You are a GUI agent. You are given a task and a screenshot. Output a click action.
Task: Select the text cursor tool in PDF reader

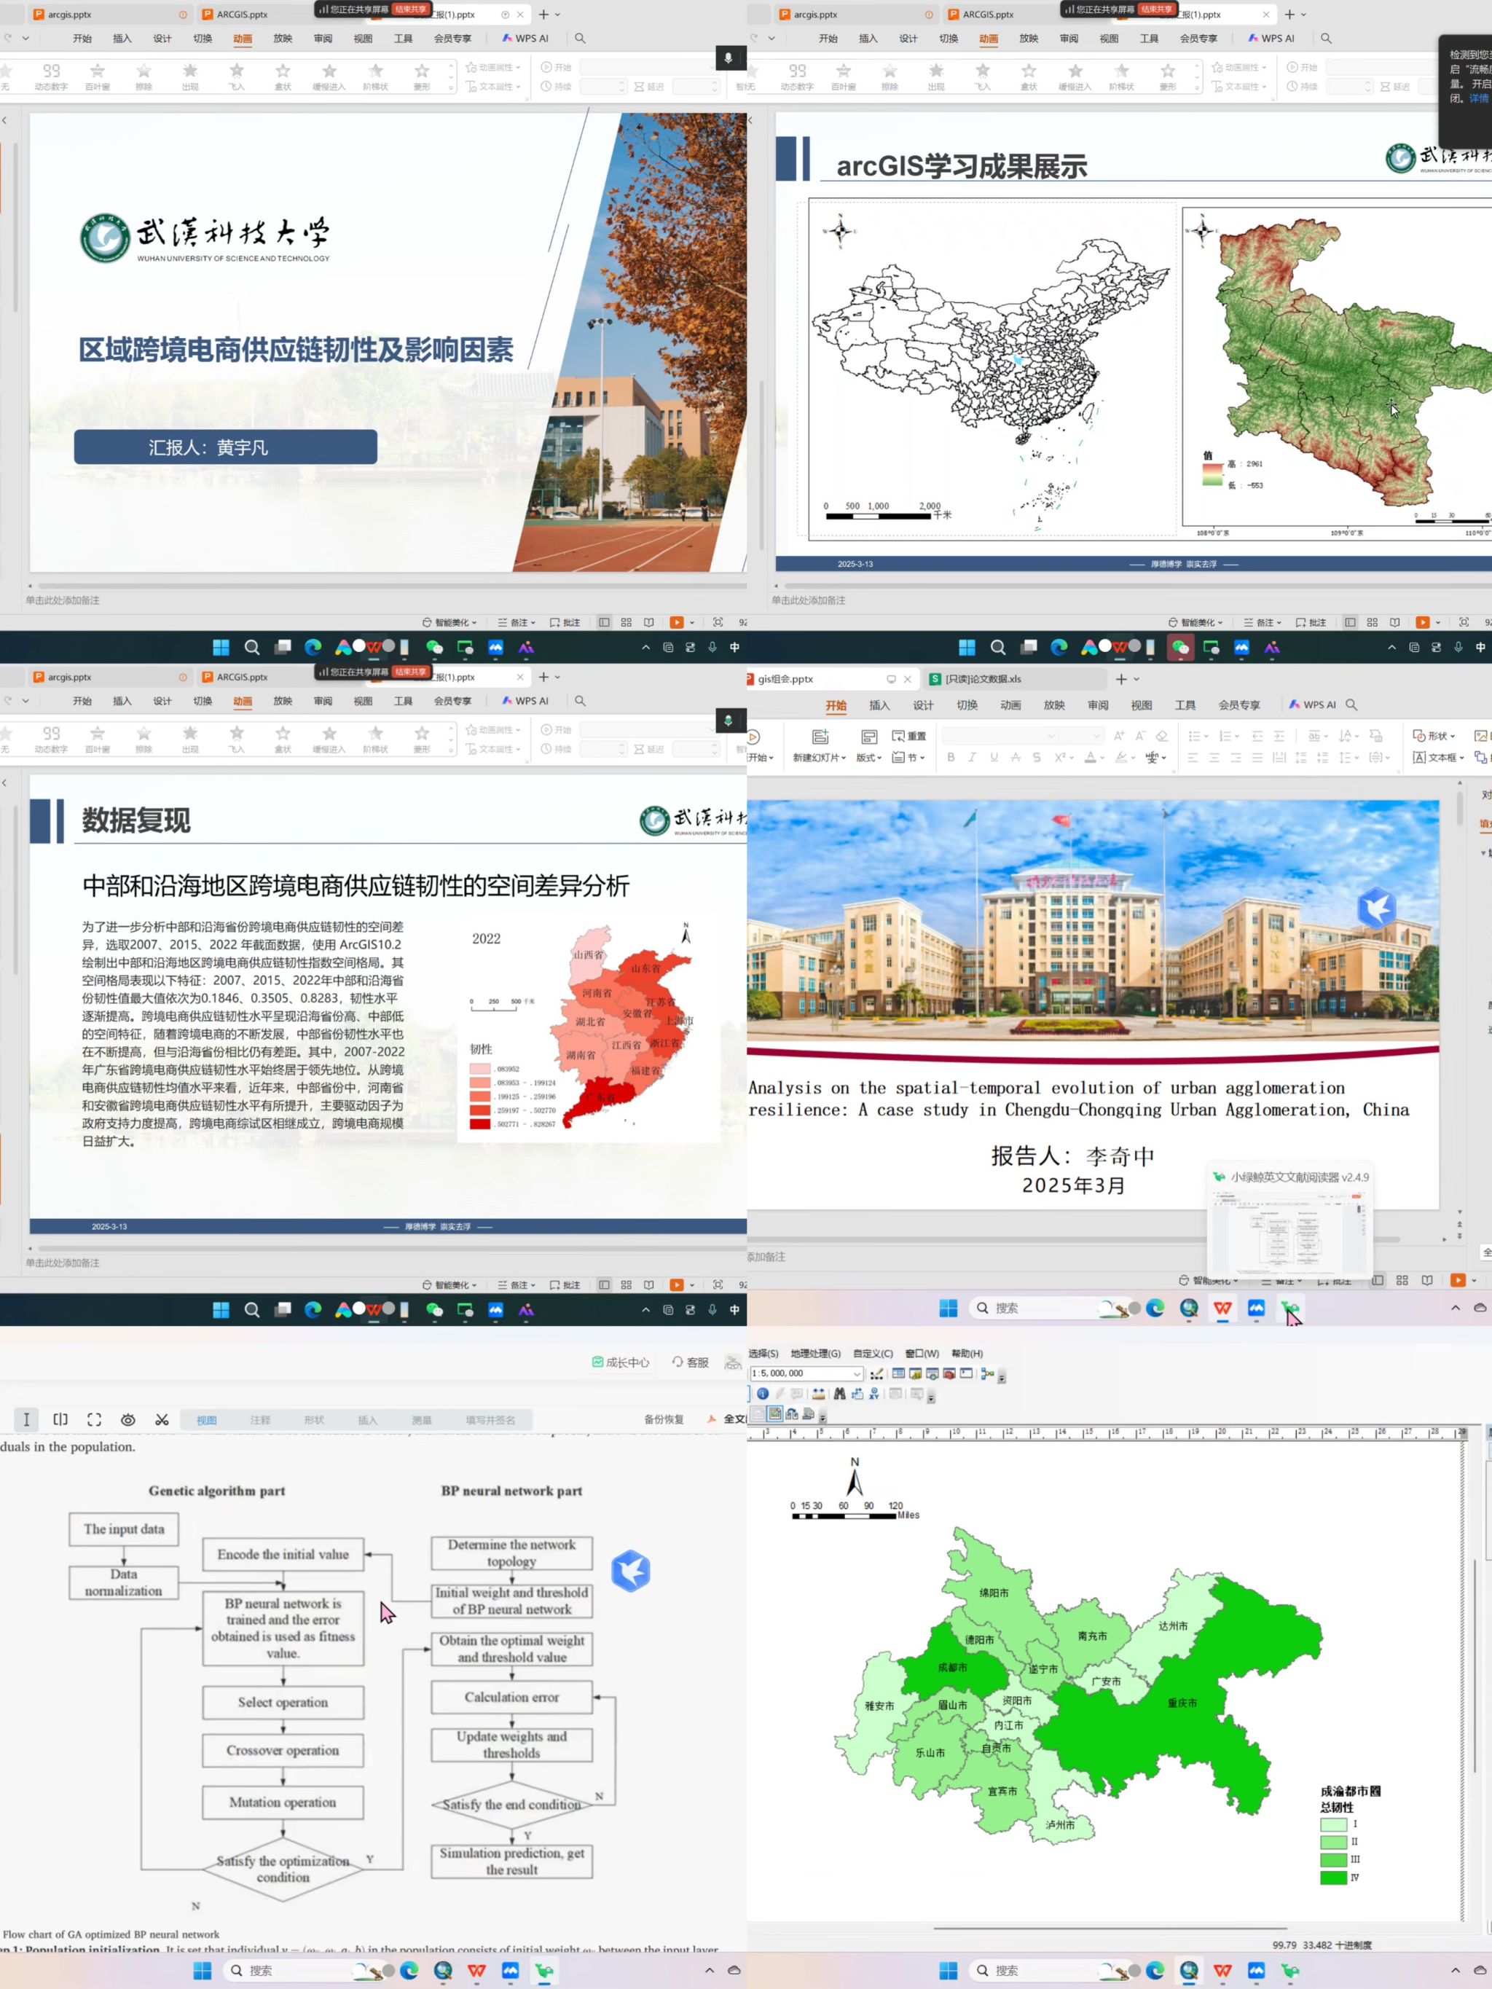click(26, 1419)
